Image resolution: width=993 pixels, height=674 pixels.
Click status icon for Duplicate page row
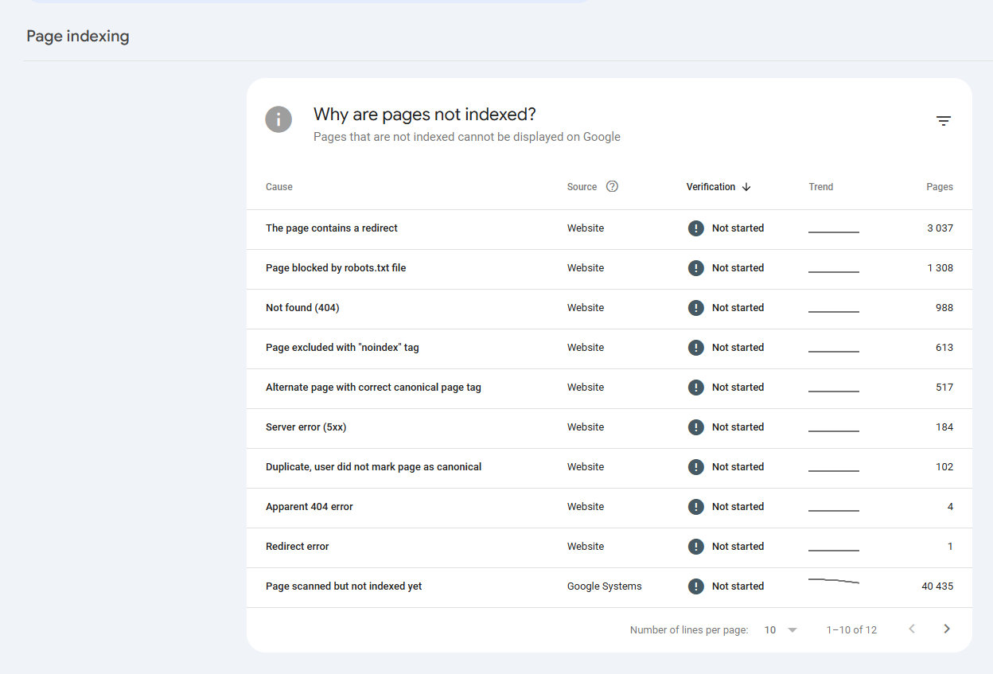pos(696,467)
